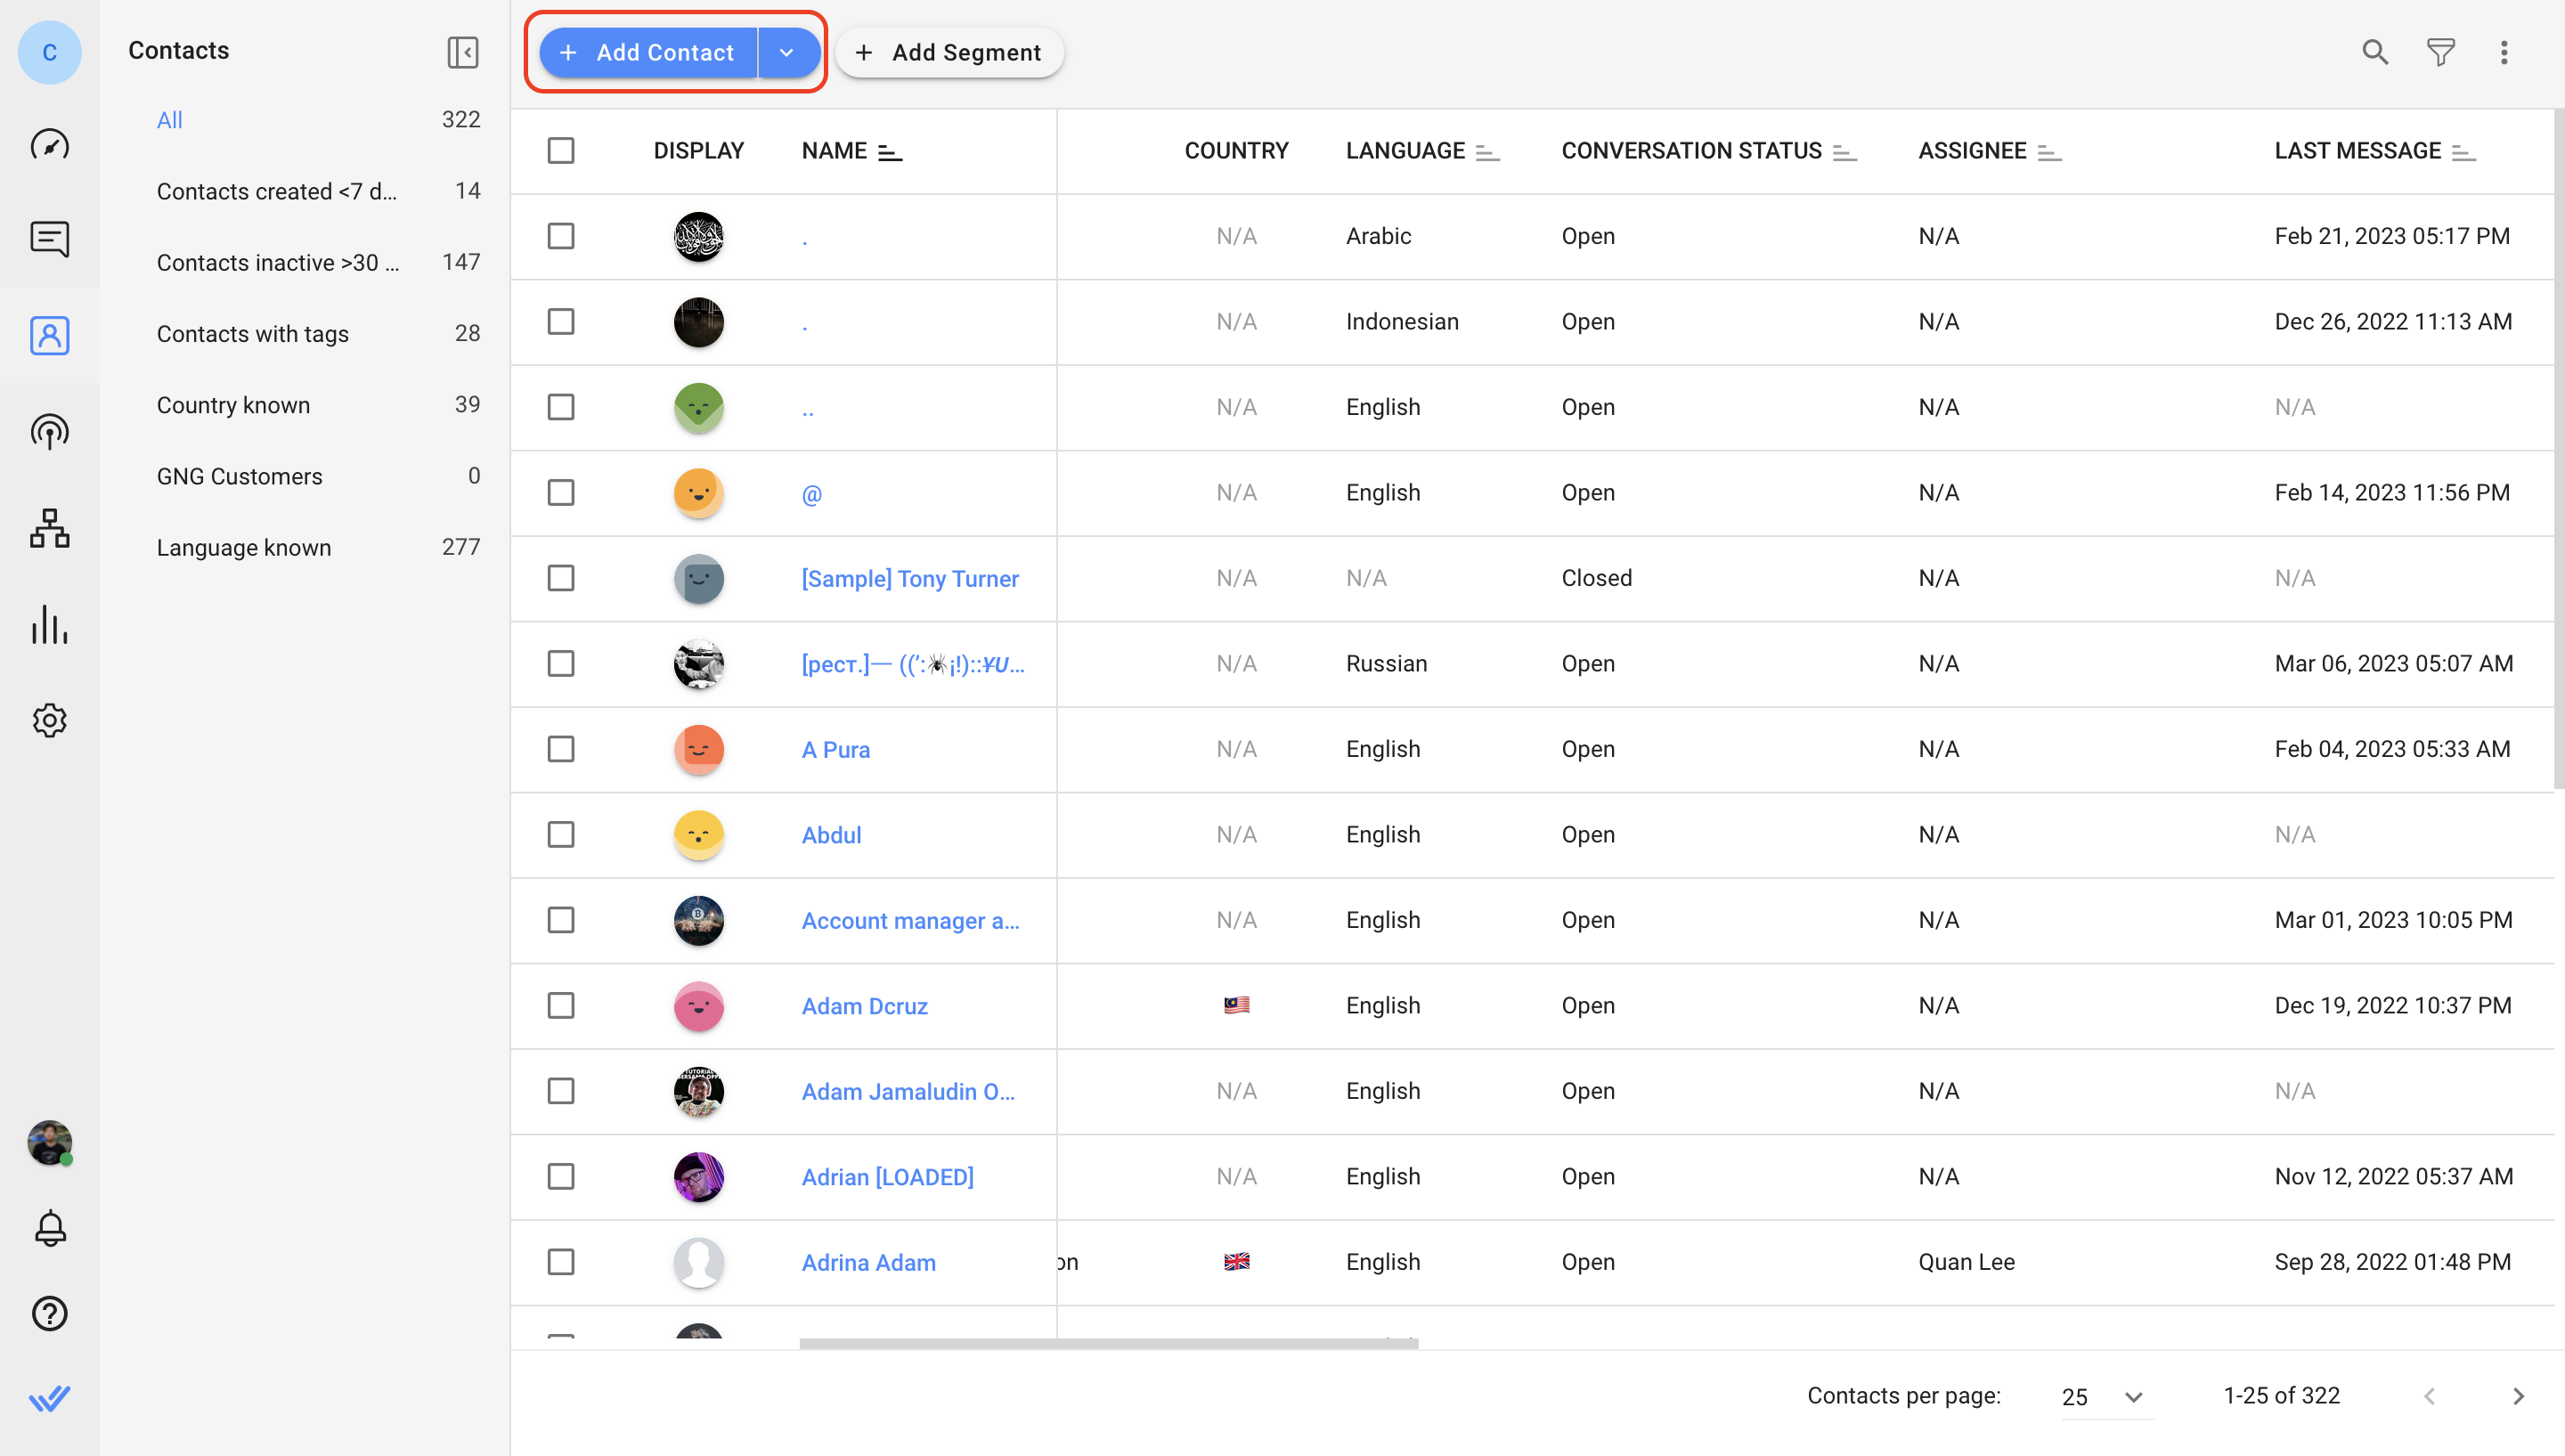
Task: Open the [Sample] Tony Turner contact
Action: tap(910, 579)
